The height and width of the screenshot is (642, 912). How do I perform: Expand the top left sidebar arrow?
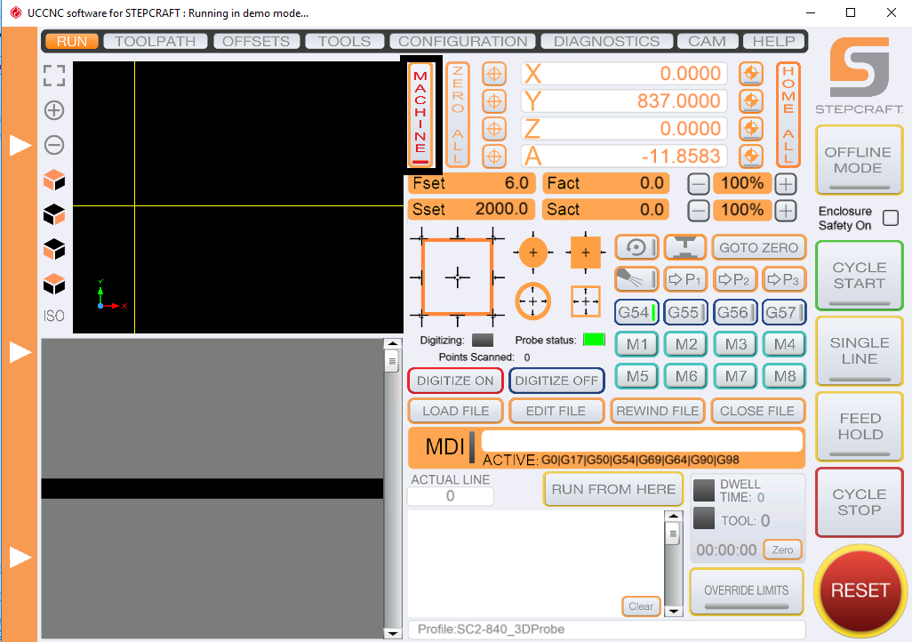(20, 145)
